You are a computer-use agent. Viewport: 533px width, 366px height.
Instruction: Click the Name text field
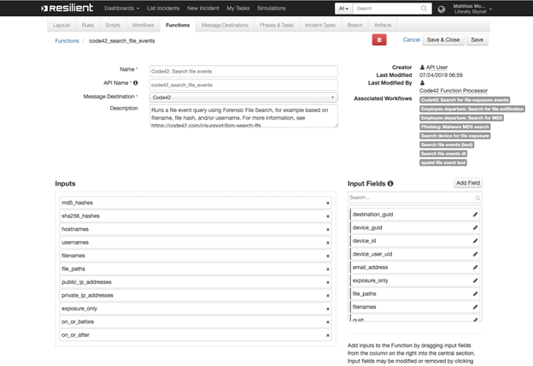tap(243, 71)
